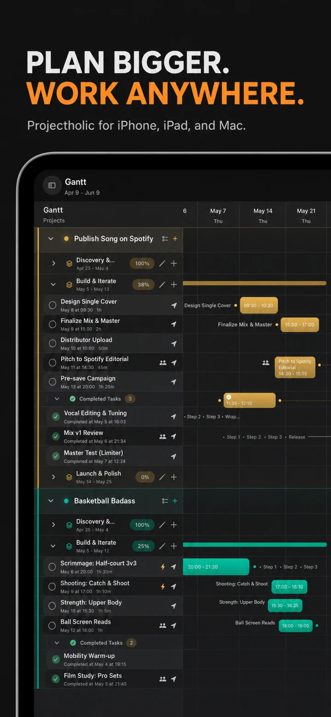Locate Finalize Mix & Master on the timeline

coord(174,324)
